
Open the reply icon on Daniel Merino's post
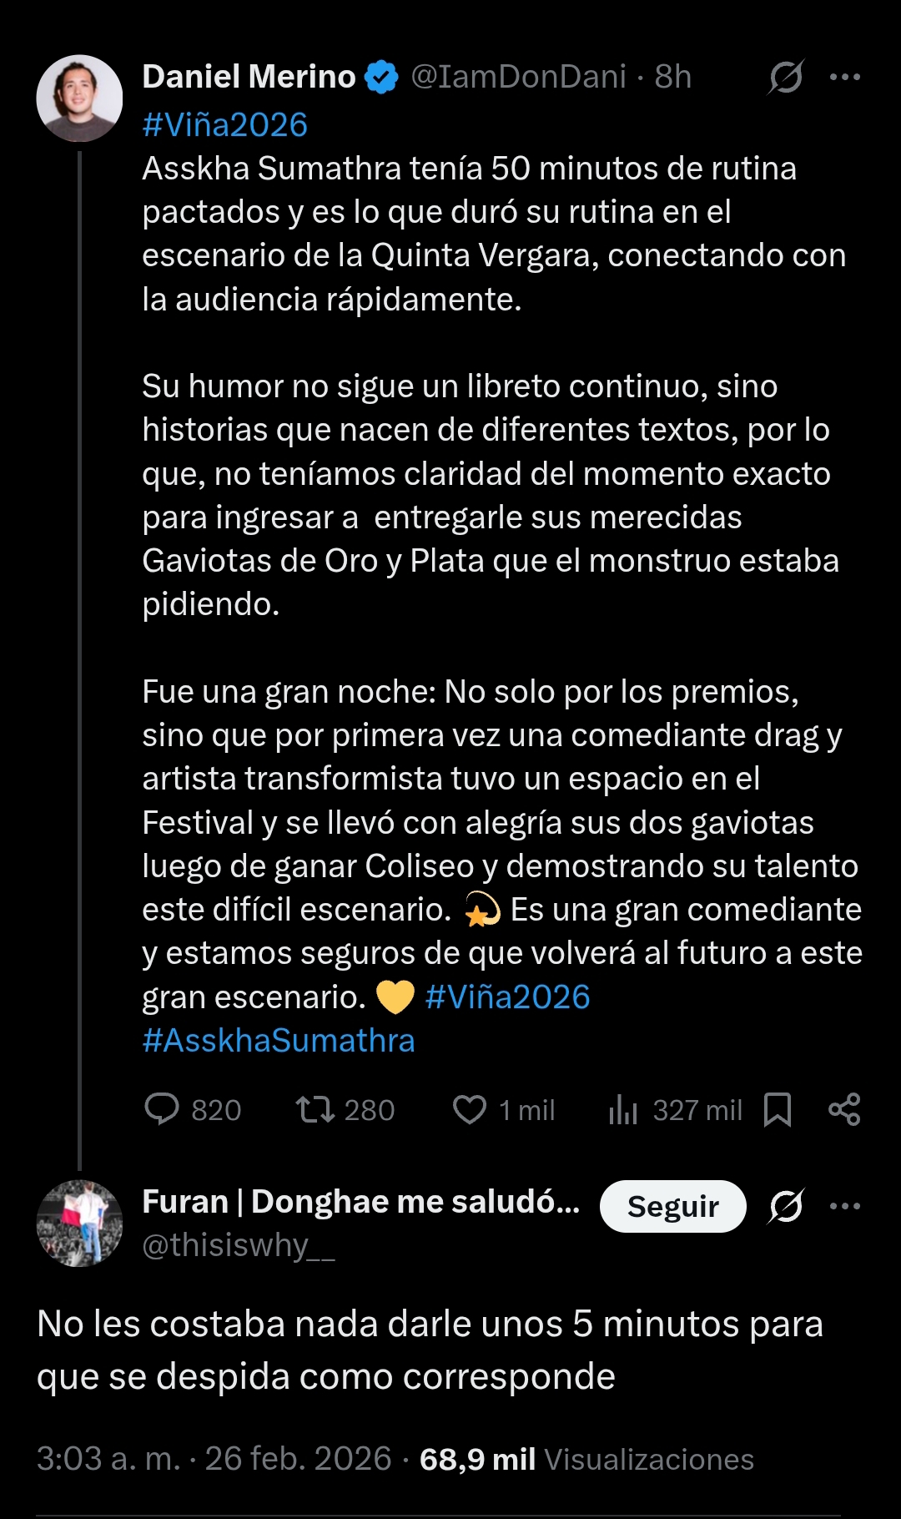(x=162, y=1110)
